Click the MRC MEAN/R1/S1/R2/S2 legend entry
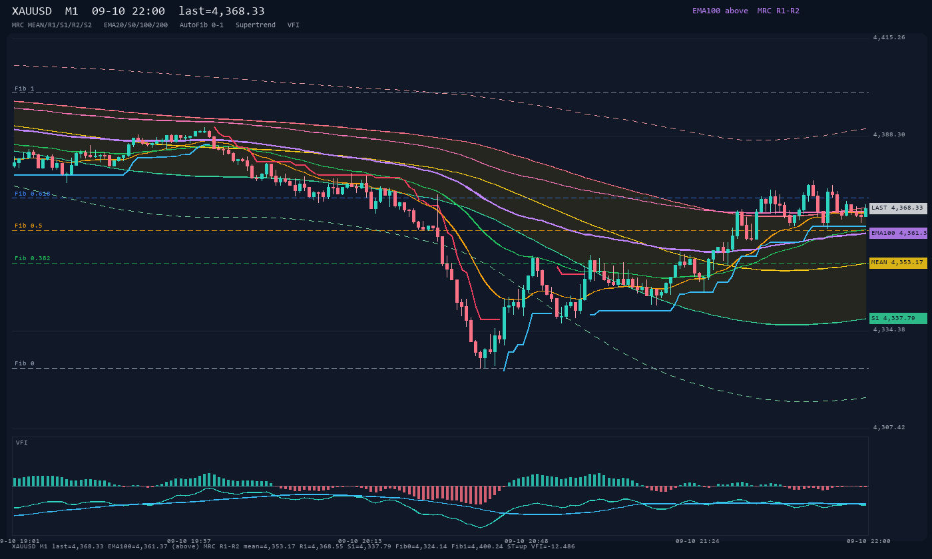 coord(52,25)
